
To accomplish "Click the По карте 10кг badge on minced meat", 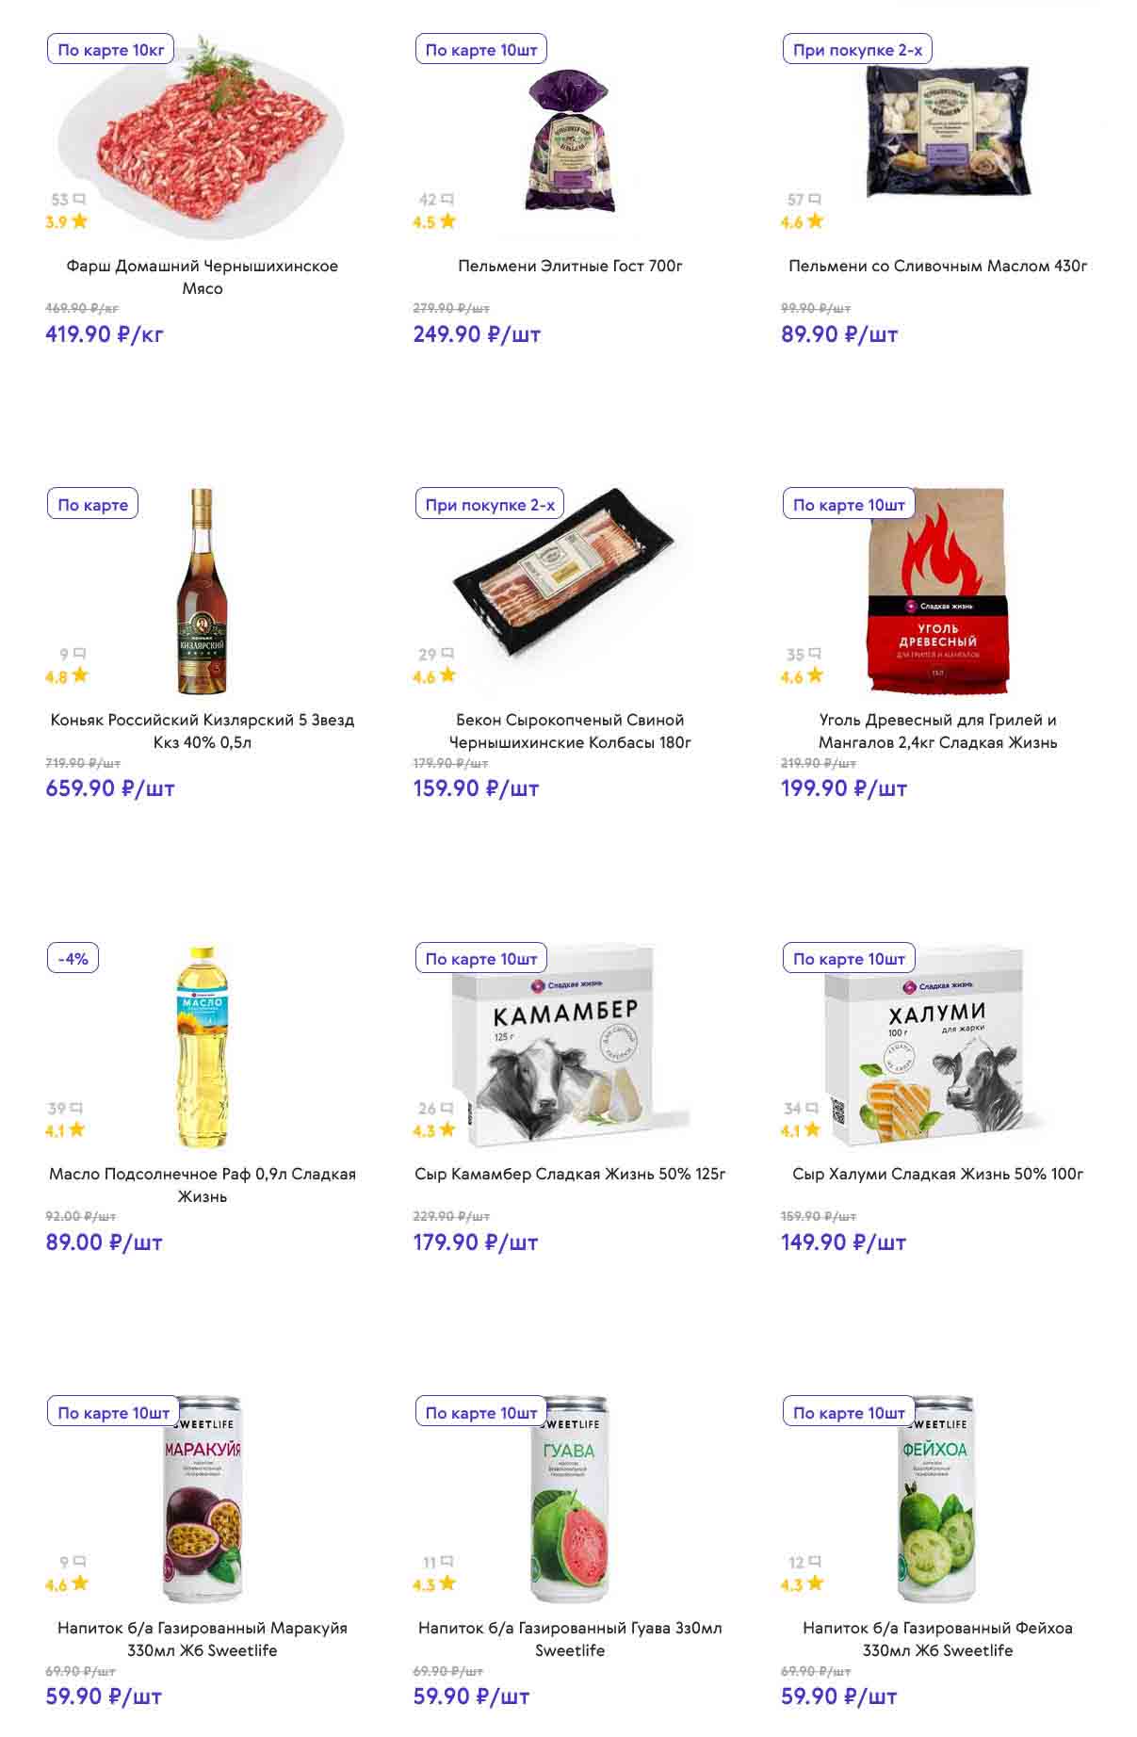I will coord(111,50).
